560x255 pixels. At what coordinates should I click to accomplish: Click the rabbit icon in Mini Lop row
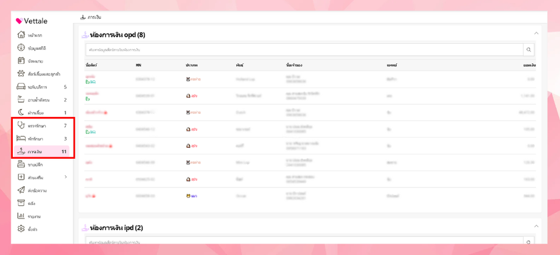point(188,162)
